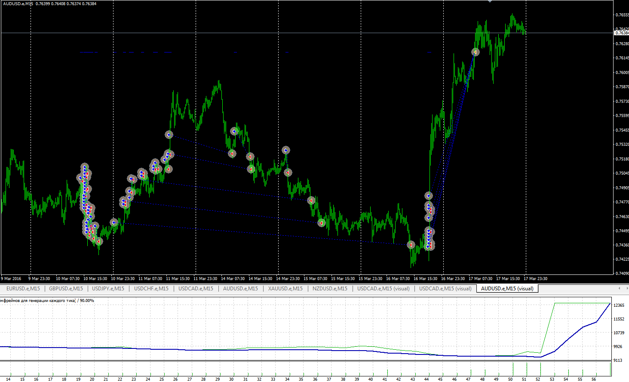Click the 90.00% modelling quality text
Viewport: 629px width, 382px height.
click(x=87, y=301)
